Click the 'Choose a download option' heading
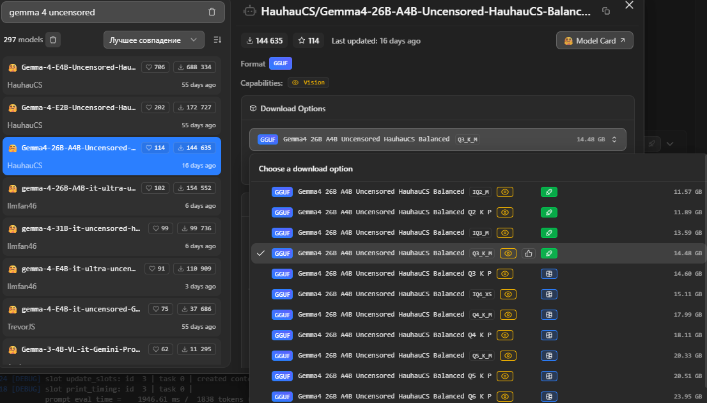 coord(306,169)
